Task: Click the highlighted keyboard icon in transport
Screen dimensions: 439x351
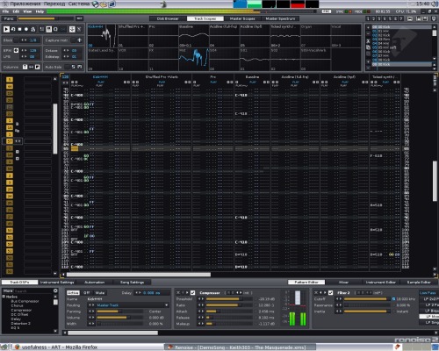Action: [x=49, y=29]
